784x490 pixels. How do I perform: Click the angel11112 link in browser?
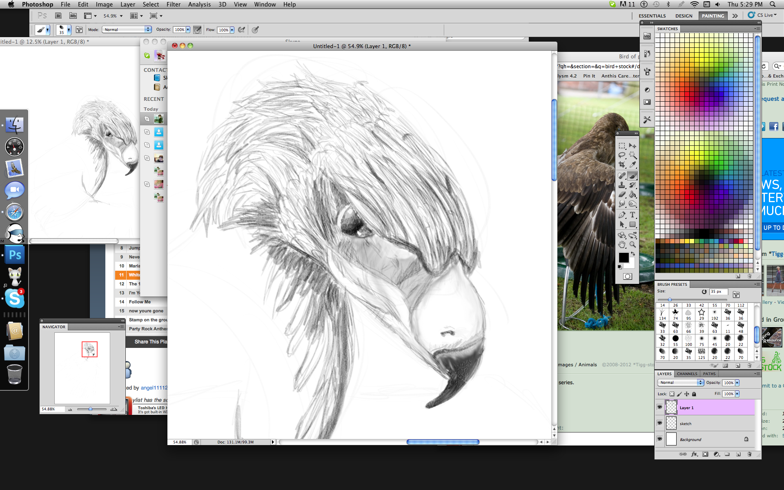(154, 388)
